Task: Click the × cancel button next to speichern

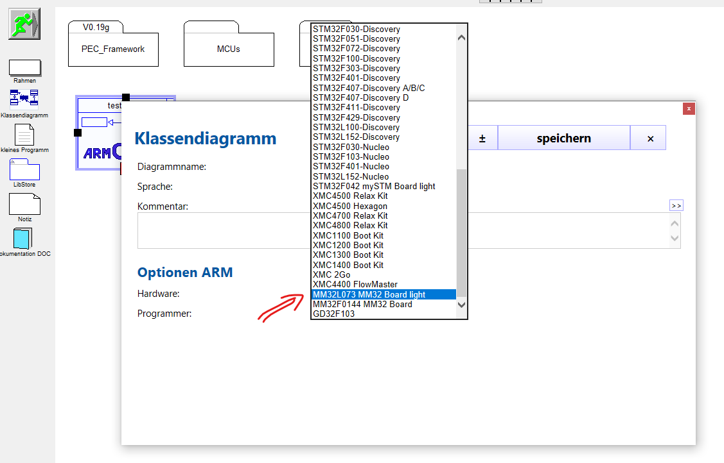Action: 650,139
